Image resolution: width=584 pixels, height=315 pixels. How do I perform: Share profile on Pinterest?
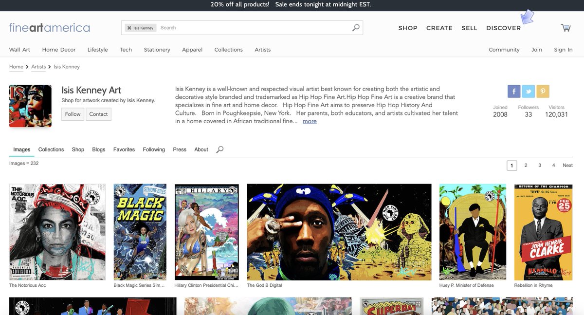(x=543, y=91)
